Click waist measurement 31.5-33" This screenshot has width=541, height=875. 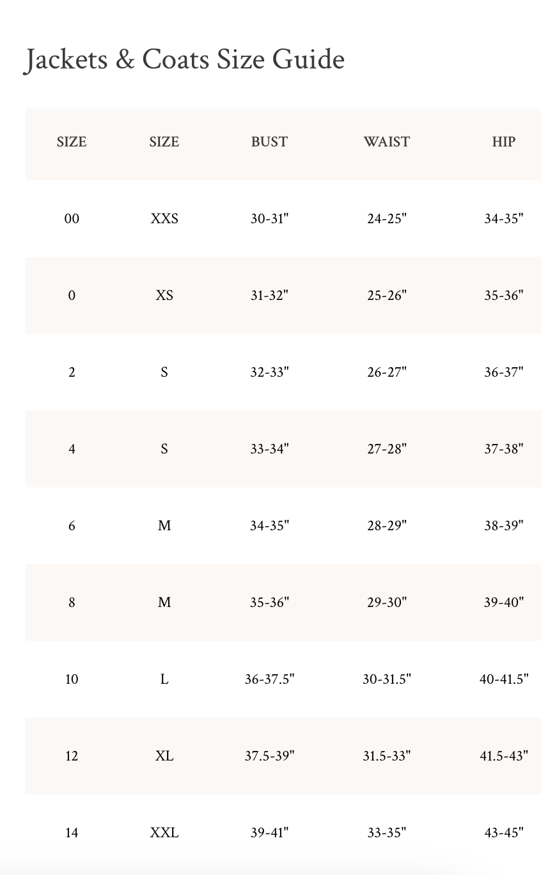tap(386, 756)
